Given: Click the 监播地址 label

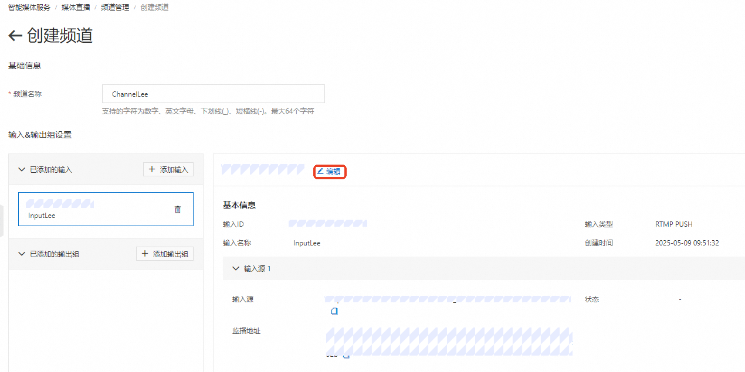Looking at the screenshot, I should 246,331.
